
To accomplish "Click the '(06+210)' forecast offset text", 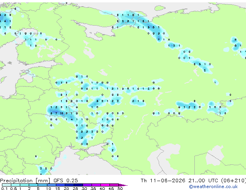I will pos(234,181).
